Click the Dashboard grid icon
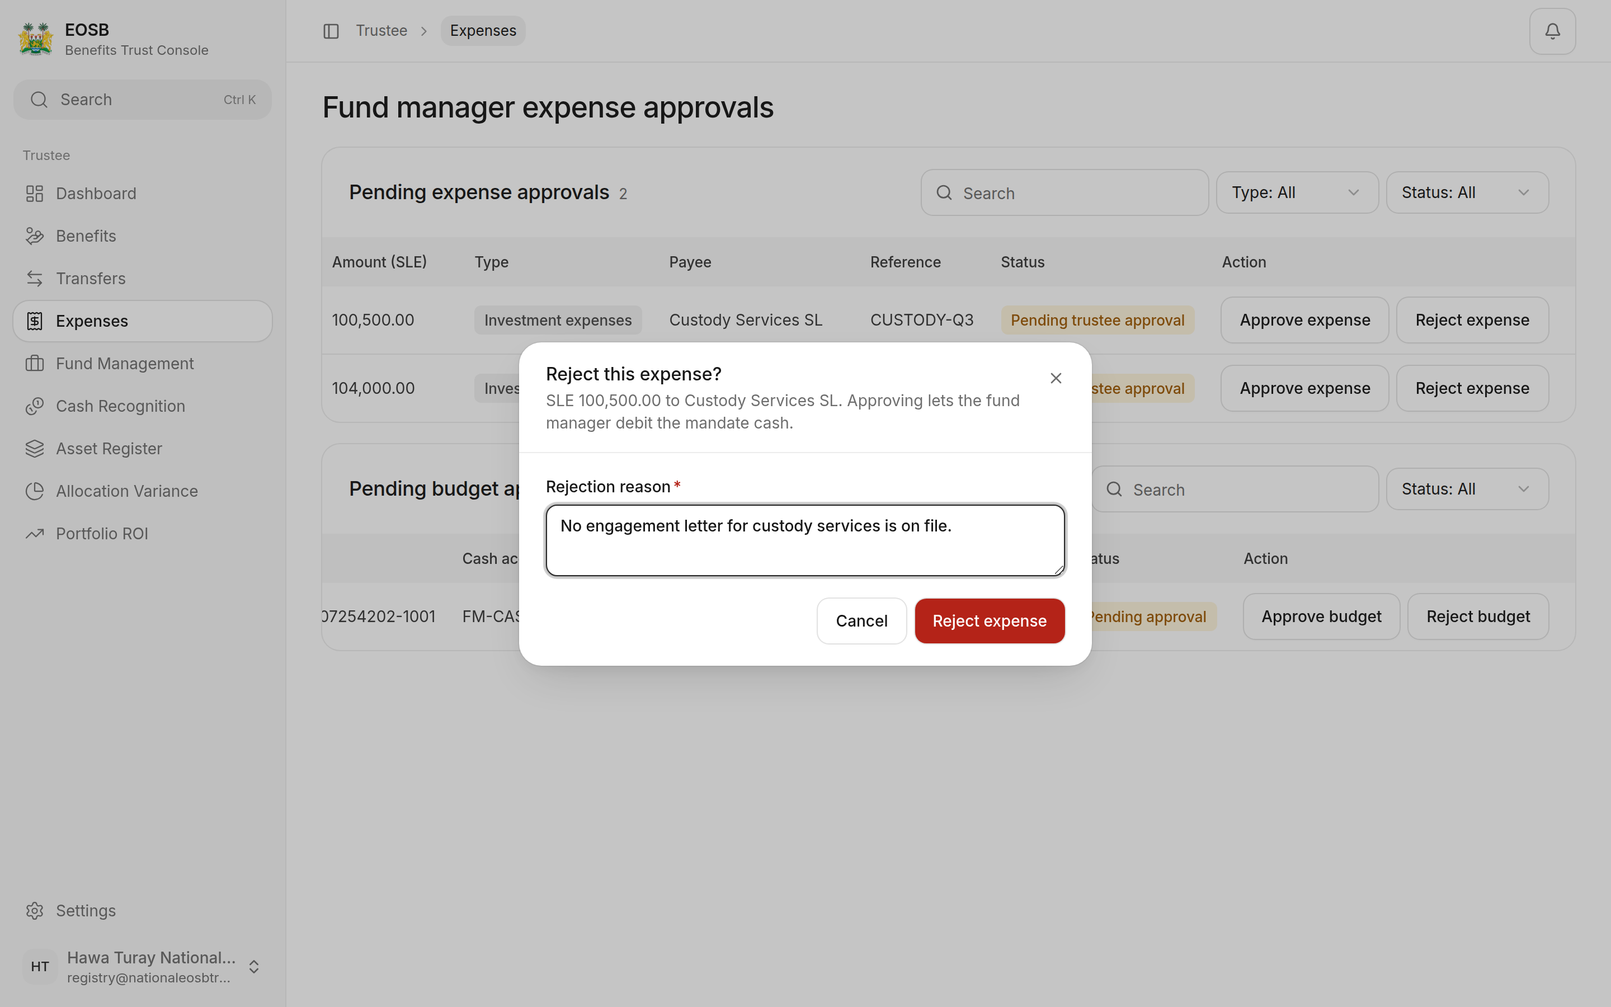The height and width of the screenshot is (1007, 1611). (35, 194)
